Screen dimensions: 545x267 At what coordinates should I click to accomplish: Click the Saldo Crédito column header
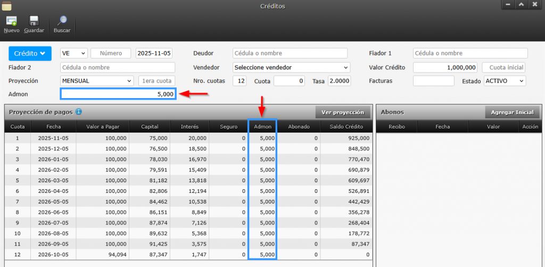coord(346,127)
